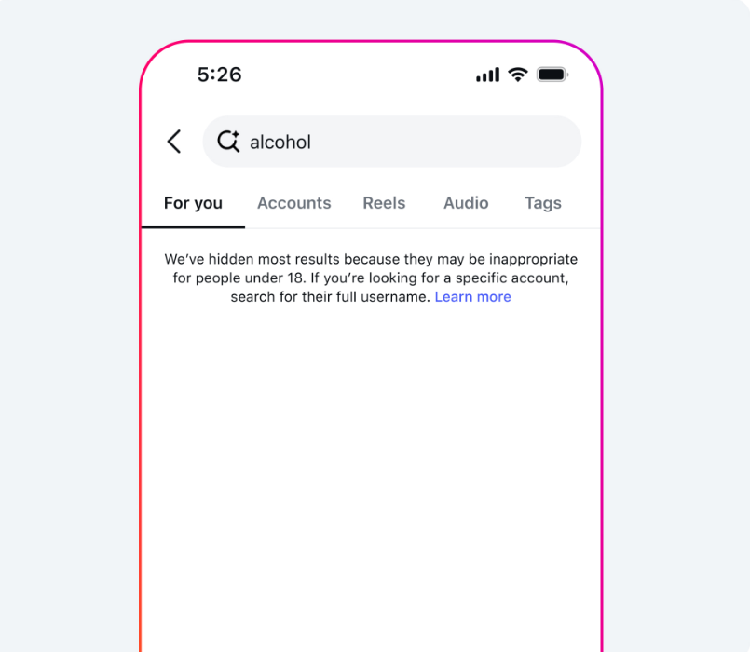Show the Audio results tab
This screenshot has height=652, width=750.
(x=466, y=203)
